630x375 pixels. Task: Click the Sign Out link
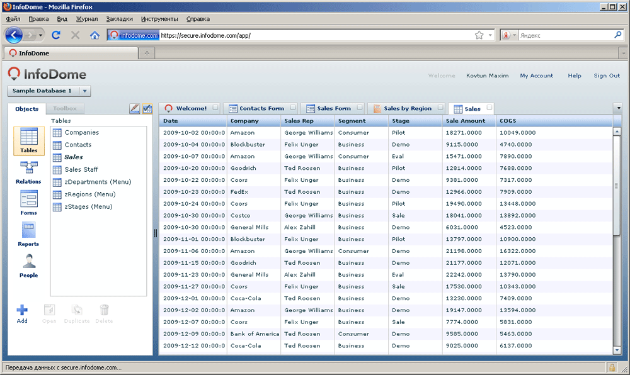tap(607, 76)
